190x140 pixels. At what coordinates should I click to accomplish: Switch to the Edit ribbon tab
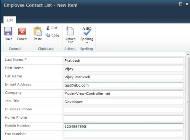pyautogui.click(x=10, y=20)
